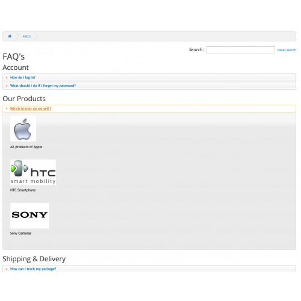Viewport: 301px width, 301px height.
Task: Click arrow icon beside forgot password question
Action: [7, 85]
